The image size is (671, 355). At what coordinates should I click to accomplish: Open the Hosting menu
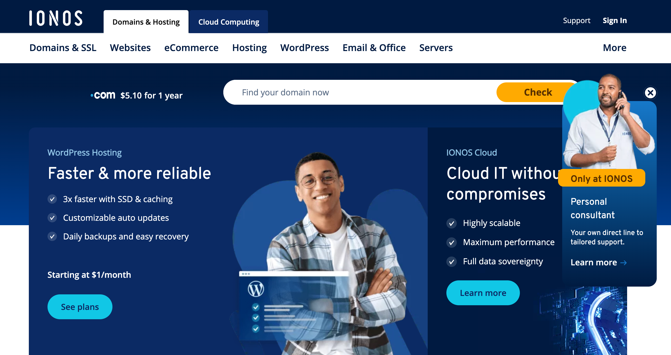click(249, 48)
